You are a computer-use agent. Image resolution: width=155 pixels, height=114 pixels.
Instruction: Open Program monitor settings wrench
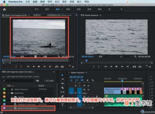point(135,56)
